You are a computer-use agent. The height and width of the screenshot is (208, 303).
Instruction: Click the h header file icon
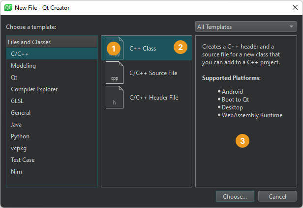(x=114, y=97)
